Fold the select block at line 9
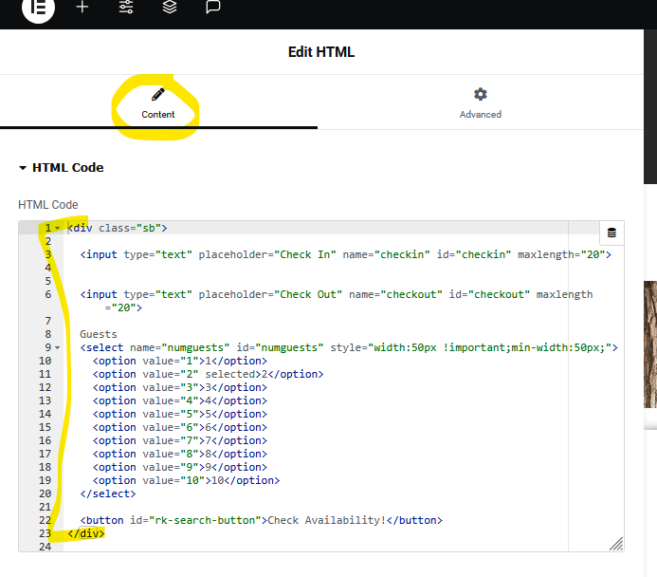 tap(58, 348)
